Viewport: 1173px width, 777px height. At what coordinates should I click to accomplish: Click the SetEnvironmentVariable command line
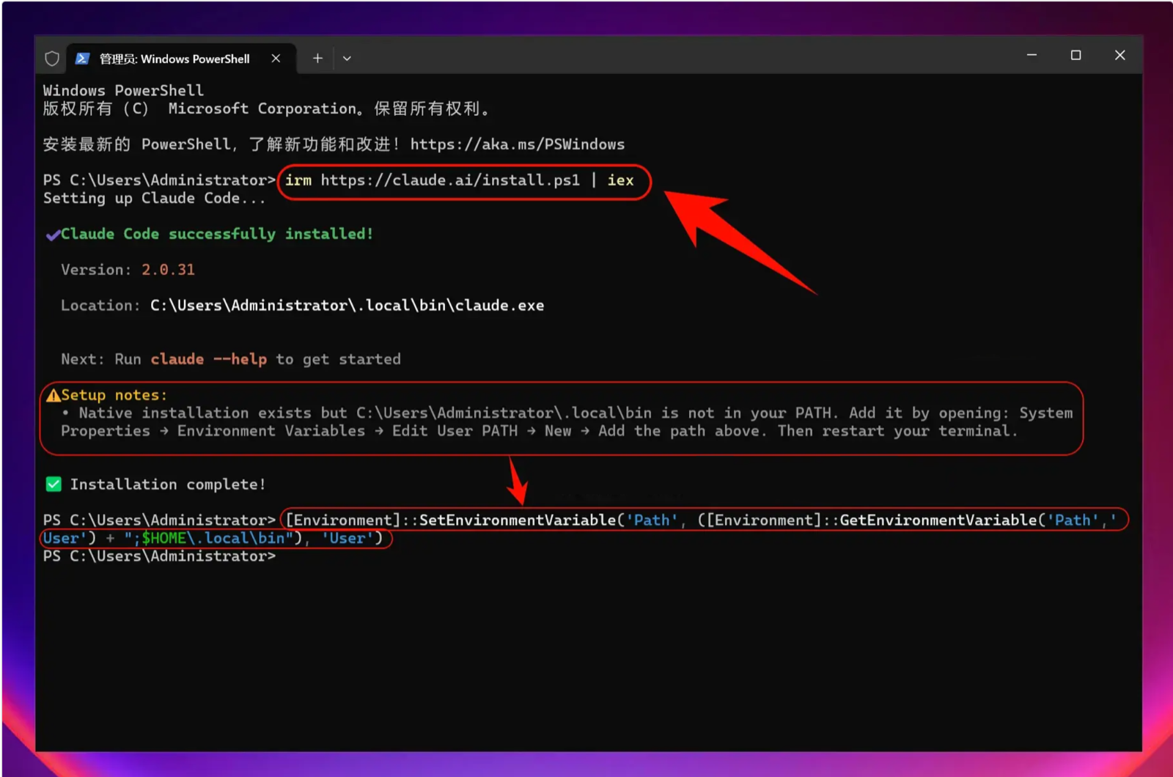coord(579,529)
